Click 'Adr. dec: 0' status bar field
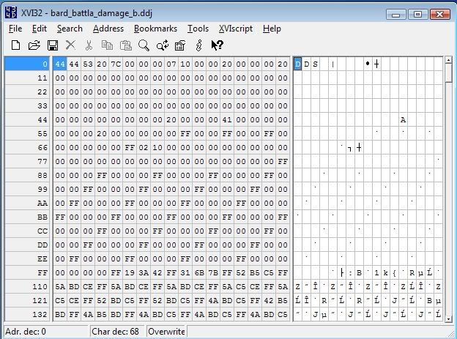Screen dimensions: 457x339 pos(45,332)
